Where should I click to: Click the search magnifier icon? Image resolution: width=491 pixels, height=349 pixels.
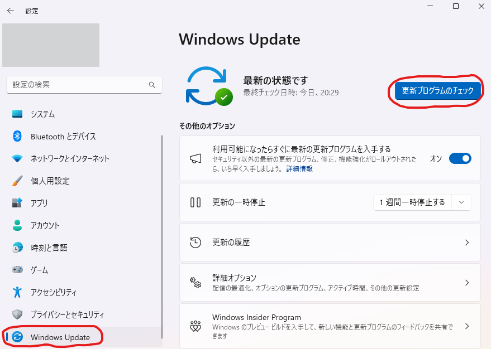[152, 85]
